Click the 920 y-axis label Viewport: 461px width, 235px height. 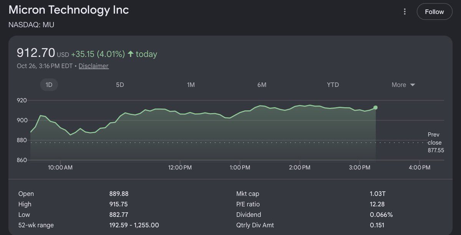(22, 101)
